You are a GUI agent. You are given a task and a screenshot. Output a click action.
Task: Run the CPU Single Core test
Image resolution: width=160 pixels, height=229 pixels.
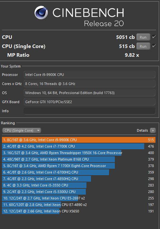click(x=143, y=46)
